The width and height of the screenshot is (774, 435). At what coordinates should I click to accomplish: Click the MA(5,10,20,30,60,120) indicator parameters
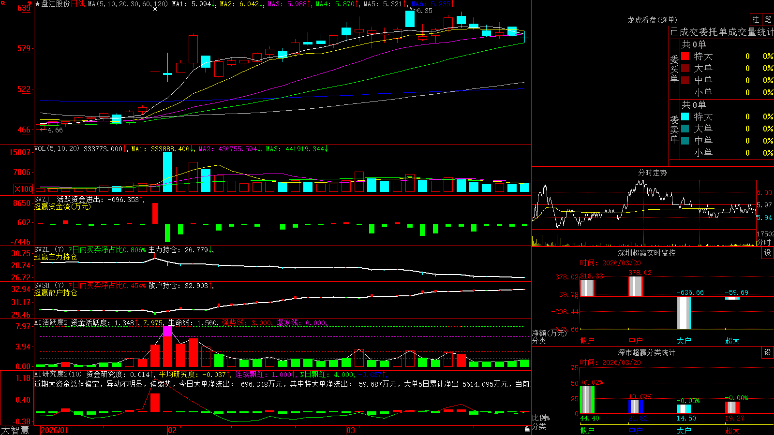[128, 4]
